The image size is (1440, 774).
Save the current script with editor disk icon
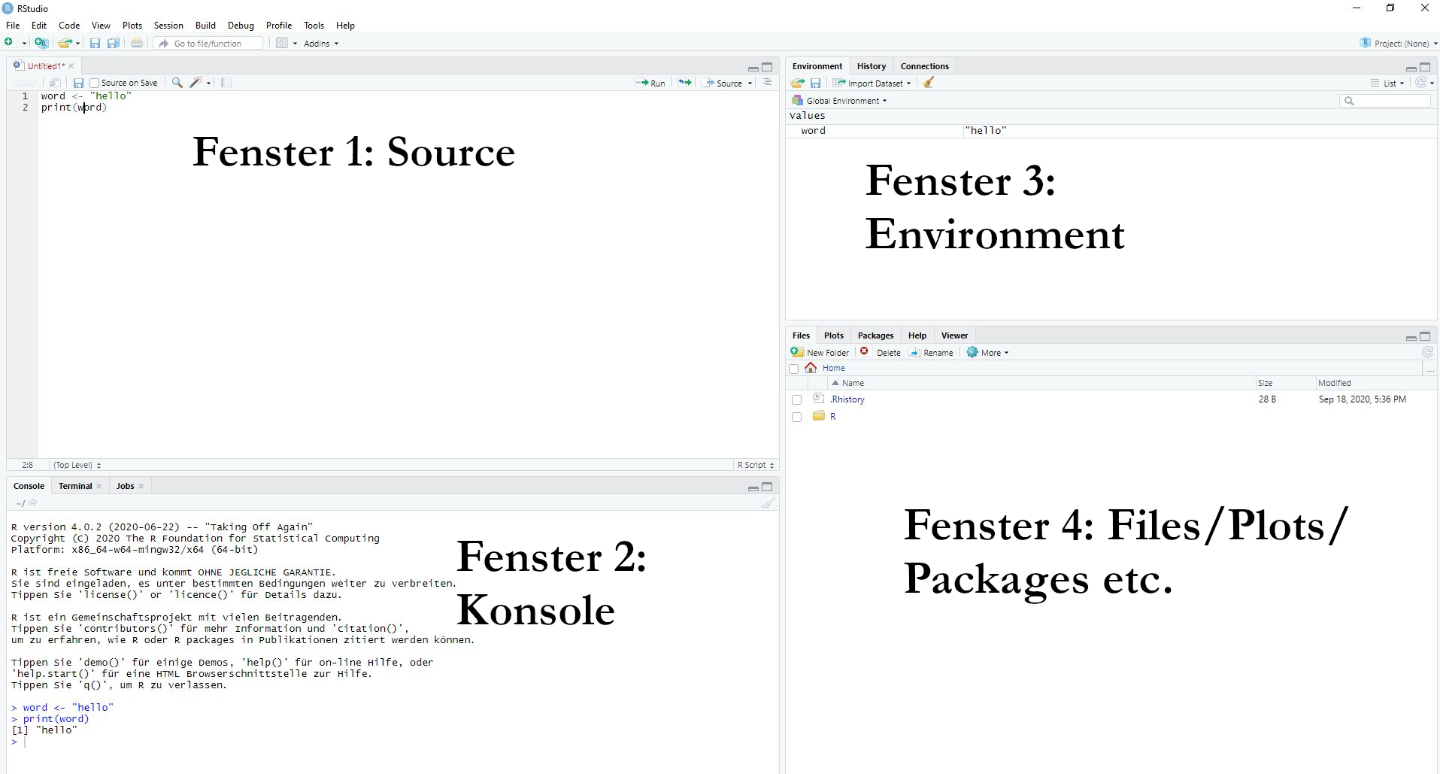(78, 83)
